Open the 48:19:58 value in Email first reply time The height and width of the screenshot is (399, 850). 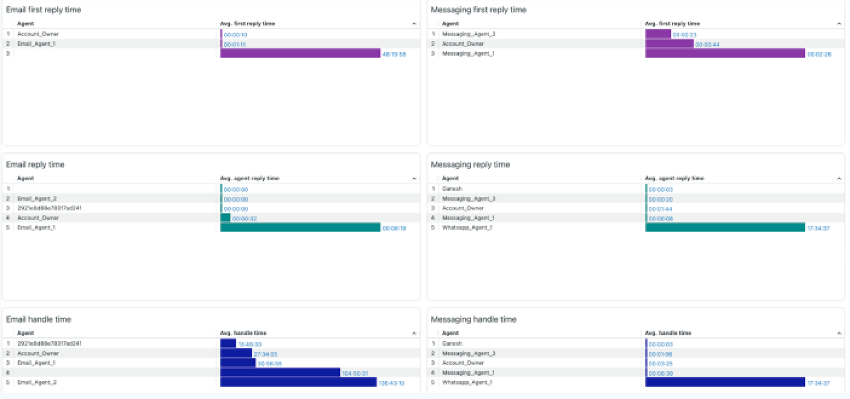click(x=394, y=54)
